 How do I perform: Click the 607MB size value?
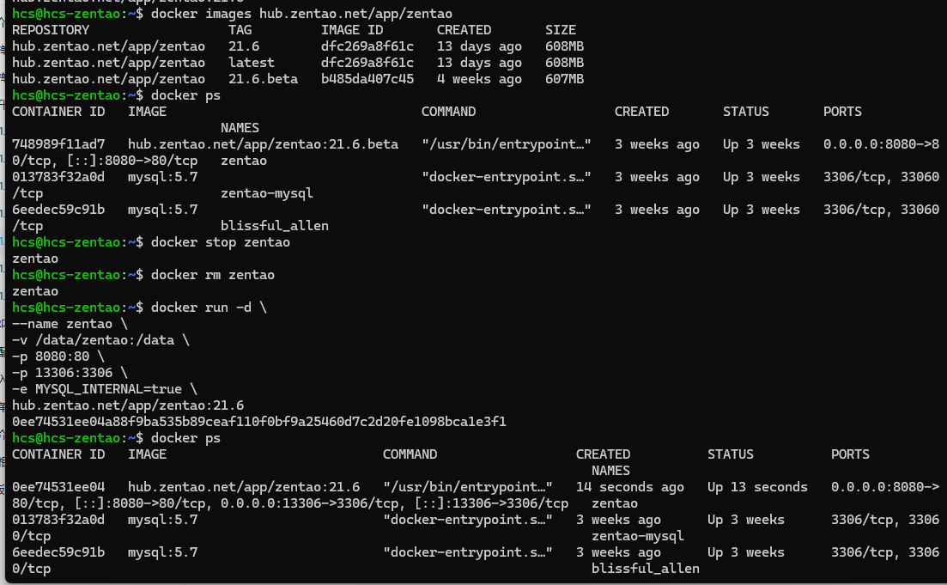tap(564, 79)
